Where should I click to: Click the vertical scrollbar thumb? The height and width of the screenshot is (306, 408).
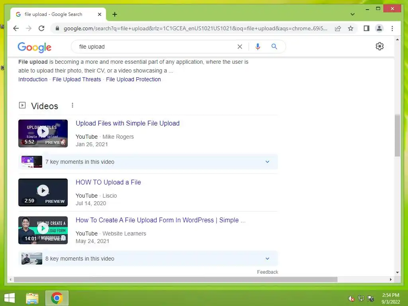click(397, 135)
